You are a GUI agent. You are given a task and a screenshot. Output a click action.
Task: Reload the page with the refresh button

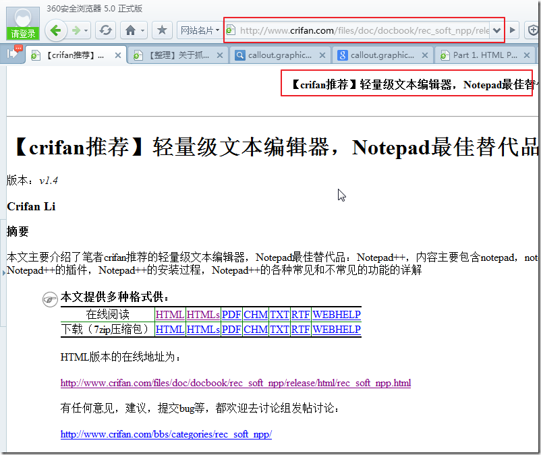coord(106,31)
